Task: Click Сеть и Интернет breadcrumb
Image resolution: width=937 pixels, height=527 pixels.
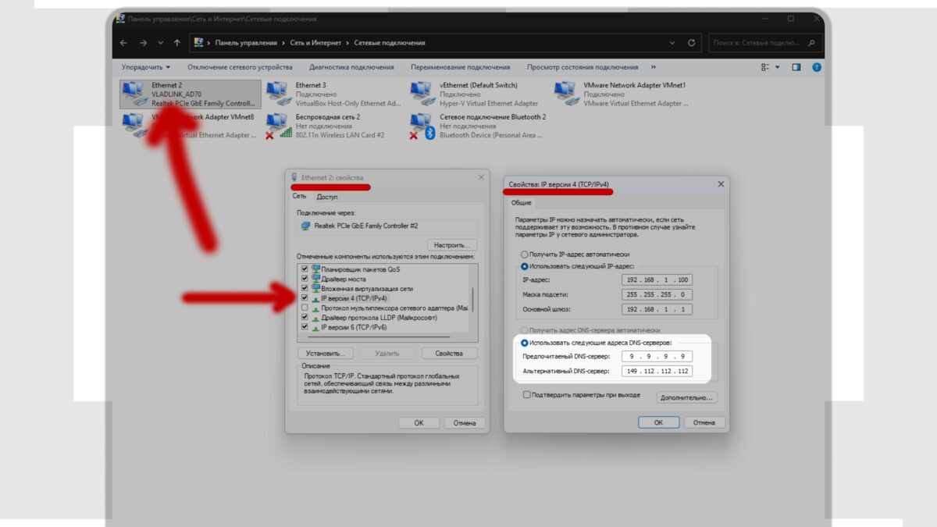Action: coord(316,43)
